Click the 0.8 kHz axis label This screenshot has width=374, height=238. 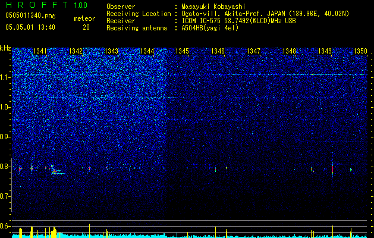(x=5, y=167)
